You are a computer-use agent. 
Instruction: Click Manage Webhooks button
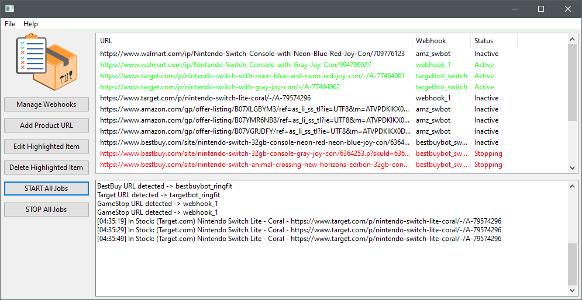point(46,104)
